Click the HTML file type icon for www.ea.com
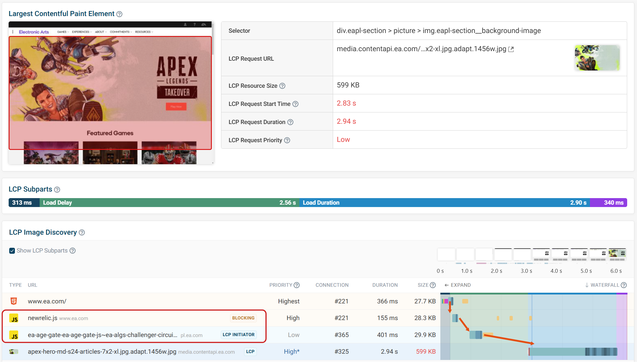637x362 pixels. (14, 301)
